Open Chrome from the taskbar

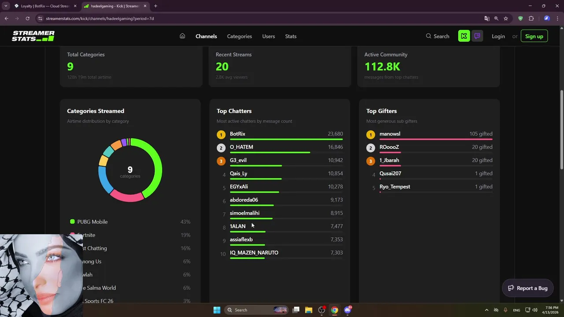tap(334, 310)
